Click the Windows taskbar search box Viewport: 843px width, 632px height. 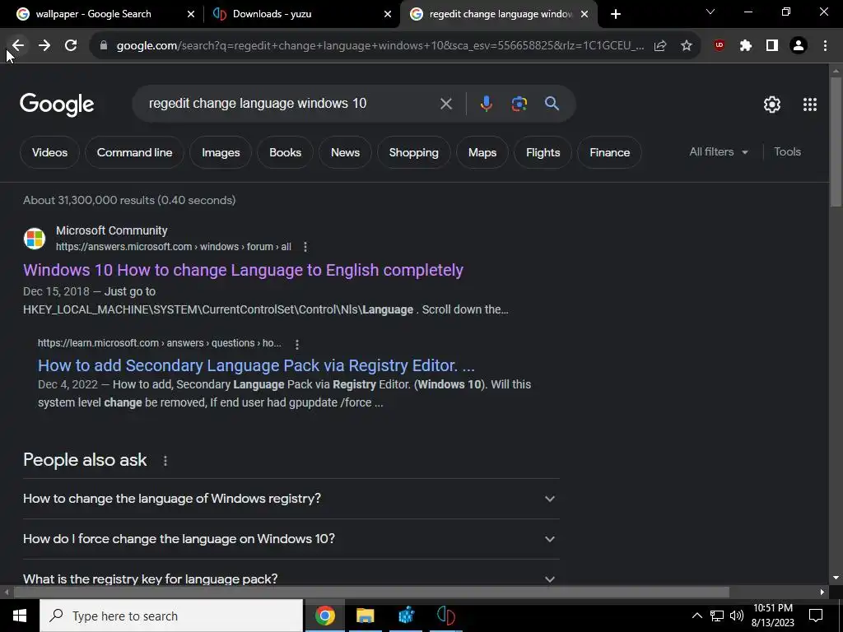(171, 616)
